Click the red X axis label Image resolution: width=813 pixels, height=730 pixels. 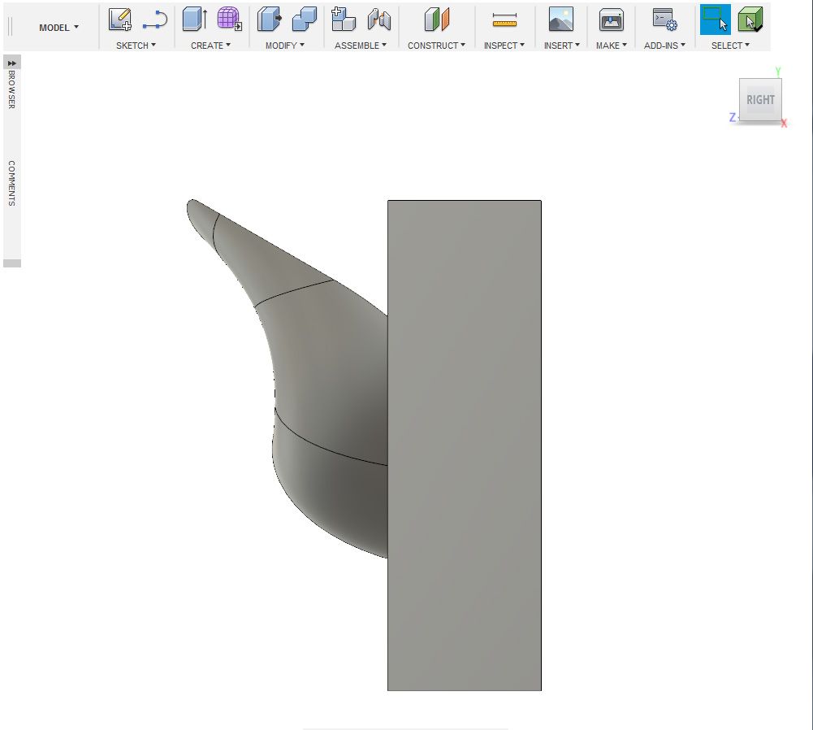point(784,124)
